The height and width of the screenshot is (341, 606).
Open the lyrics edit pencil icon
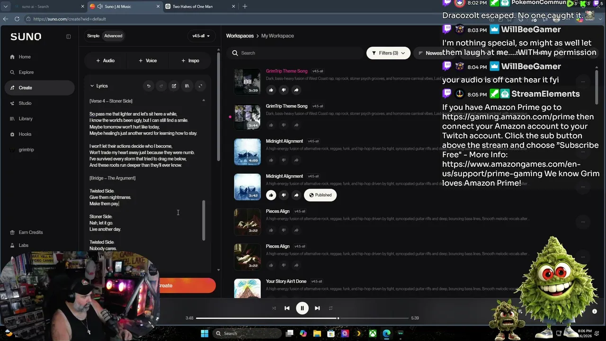click(174, 86)
